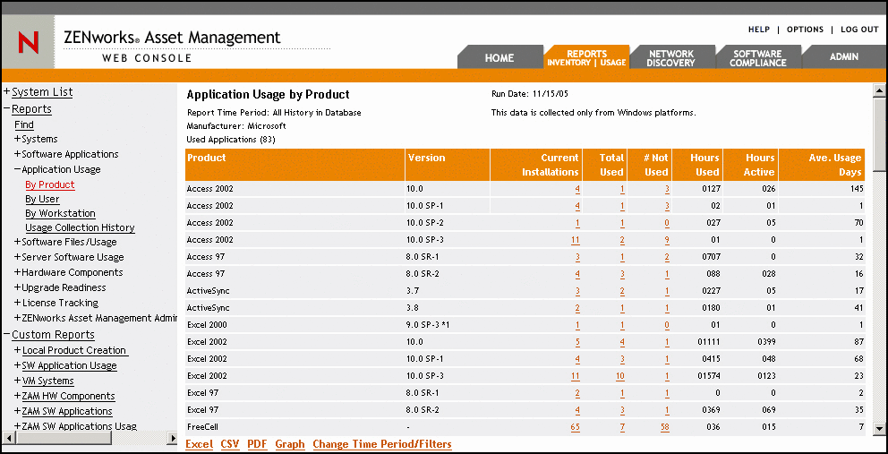
Task: Expand SW Application Usage folder
Action: [x=18, y=365]
